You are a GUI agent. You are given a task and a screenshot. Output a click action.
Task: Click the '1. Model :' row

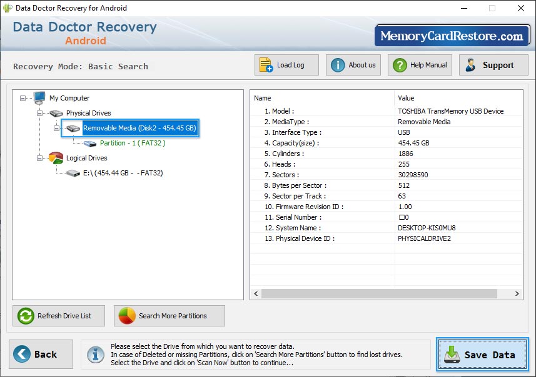[x=387, y=111]
